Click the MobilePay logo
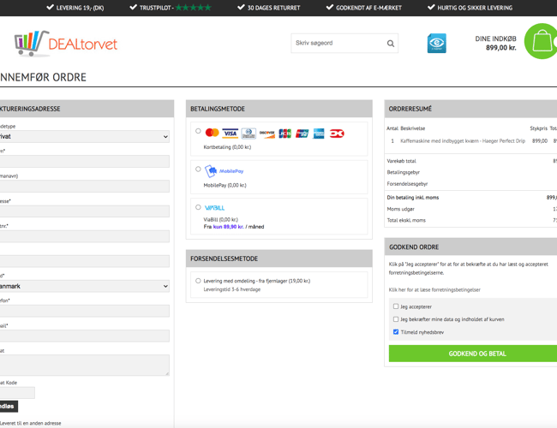Image resolution: width=557 pixels, height=428 pixels. 225,171
